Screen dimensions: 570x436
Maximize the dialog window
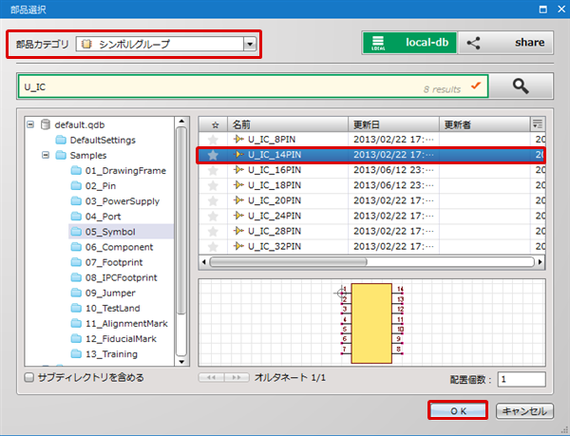tap(542, 9)
